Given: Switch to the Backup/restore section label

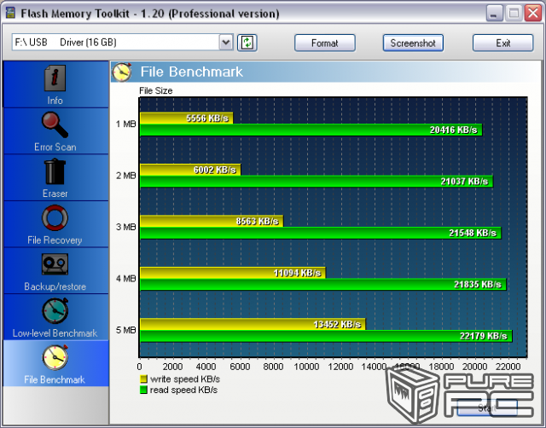Looking at the screenshot, I should [55, 286].
